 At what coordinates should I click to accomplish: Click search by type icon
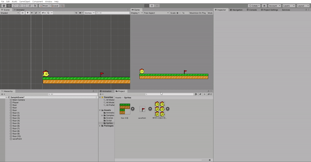pos(196,94)
